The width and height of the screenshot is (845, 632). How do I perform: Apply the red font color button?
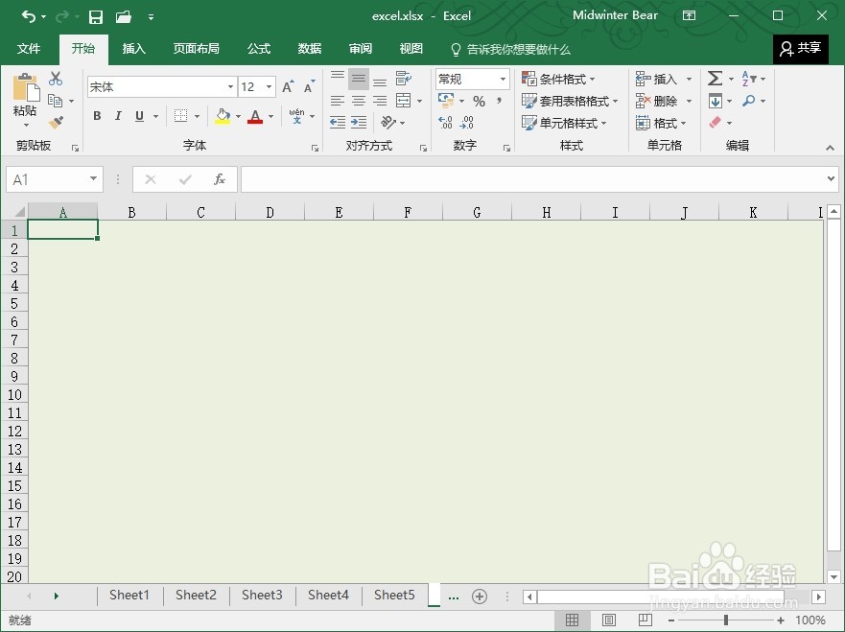point(255,116)
